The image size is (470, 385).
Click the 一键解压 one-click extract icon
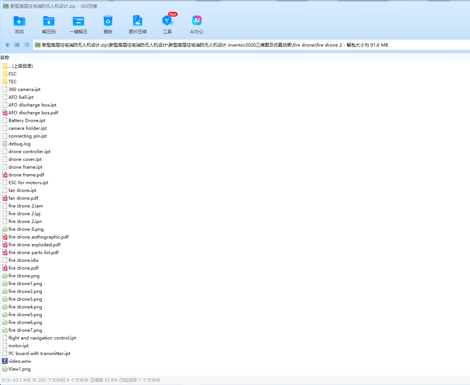pos(78,21)
